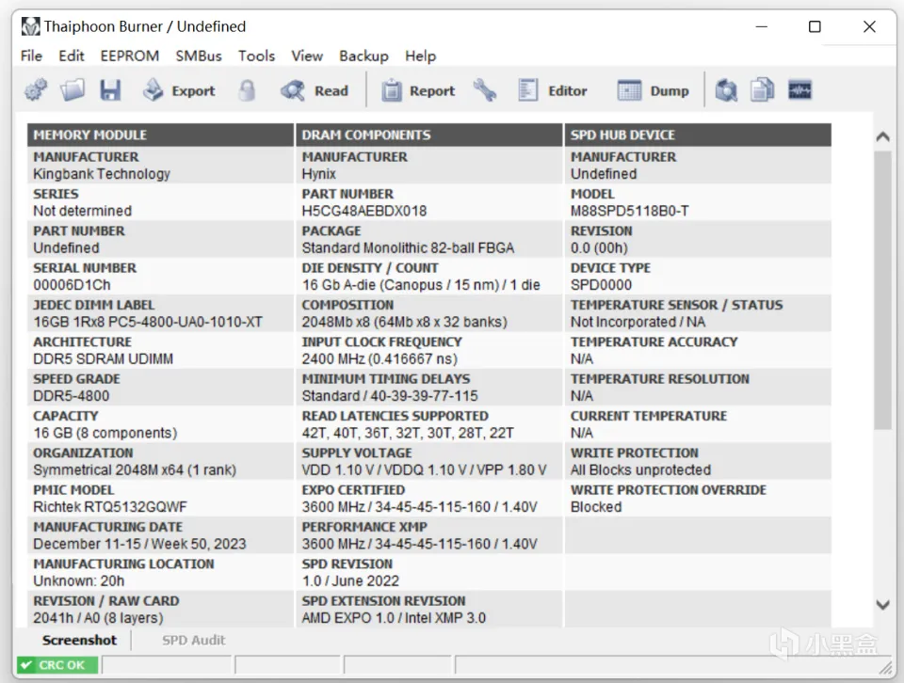Image resolution: width=904 pixels, height=683 pixels.
Task: Click the magnifier chip search icon
Action: pos(726,90)
